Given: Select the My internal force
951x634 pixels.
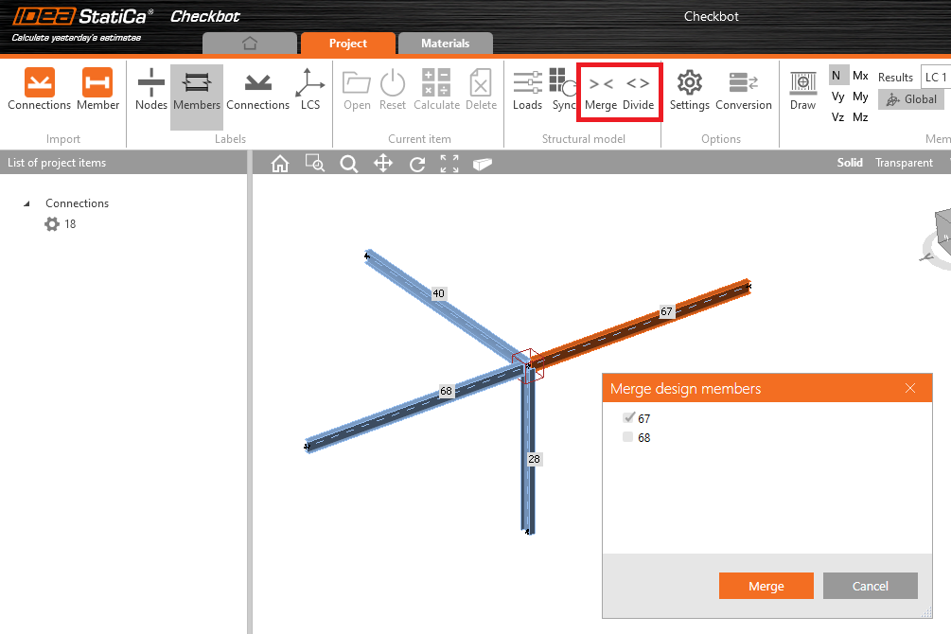Looking at the screenshot, I should click(860, 97).
